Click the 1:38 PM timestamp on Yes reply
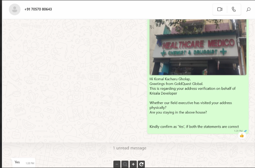 (30, 163)
